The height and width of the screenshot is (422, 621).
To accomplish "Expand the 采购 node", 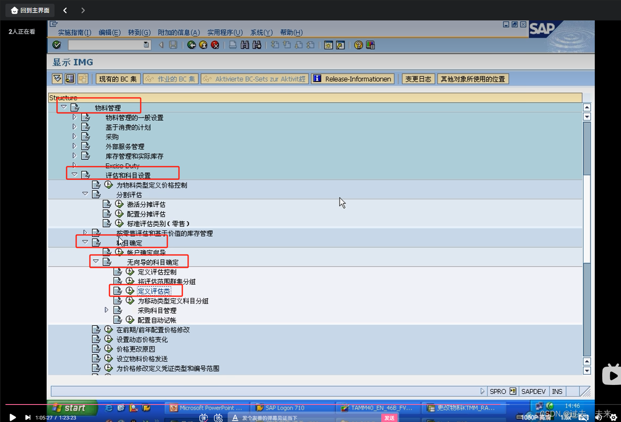I will tap(75, 136).
